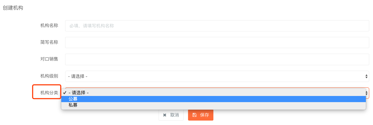Click the 对口销售 label
The image size is (373, 125).
pyautogui.click(x=49, y=59)
